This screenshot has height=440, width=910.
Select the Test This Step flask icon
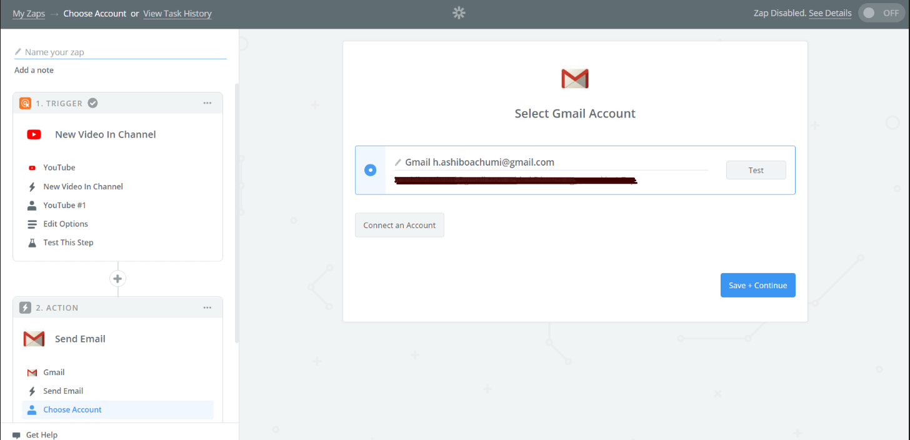coord(32,242)
